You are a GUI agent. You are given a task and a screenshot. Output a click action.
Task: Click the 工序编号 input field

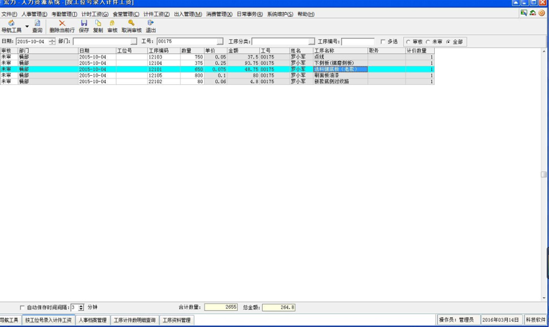357,42
